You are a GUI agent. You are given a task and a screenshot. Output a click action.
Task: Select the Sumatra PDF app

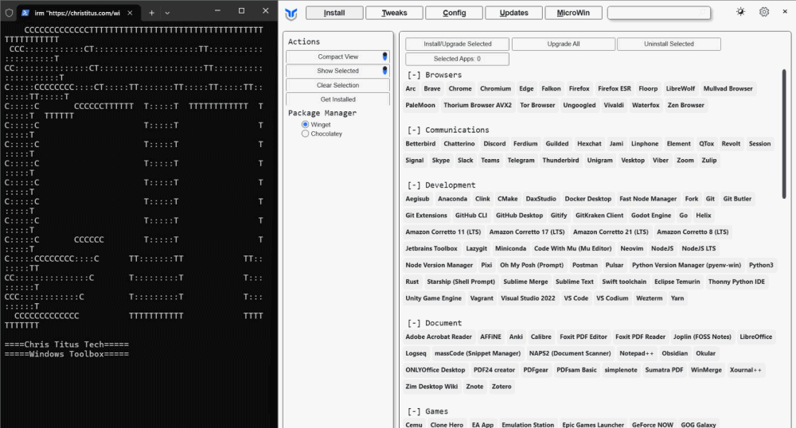tap(664, 371)
